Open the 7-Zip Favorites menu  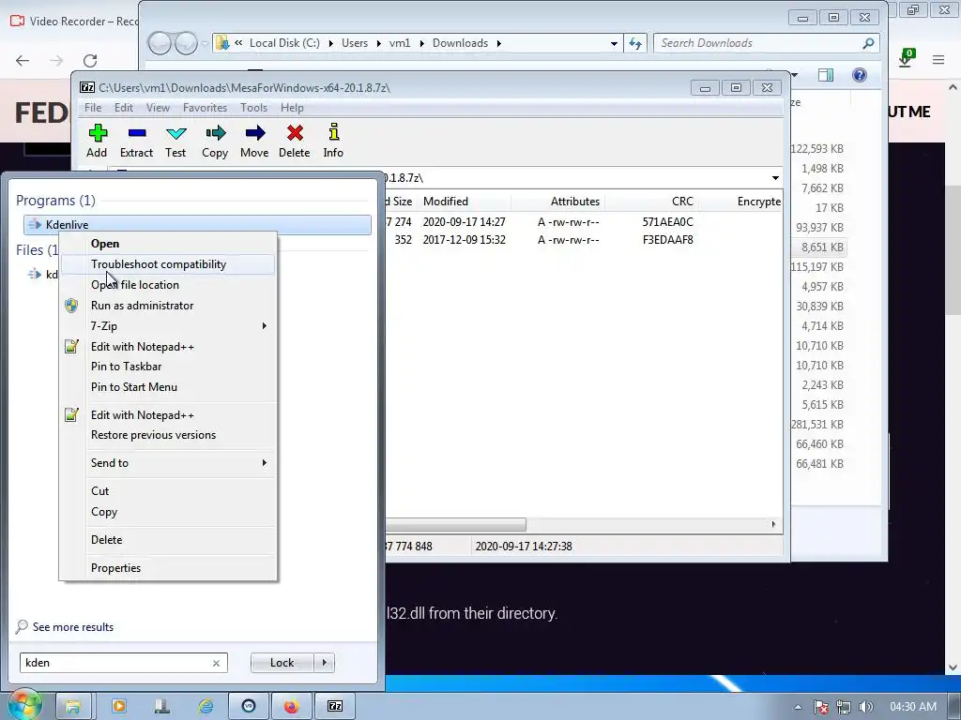(x=205, y=108)
